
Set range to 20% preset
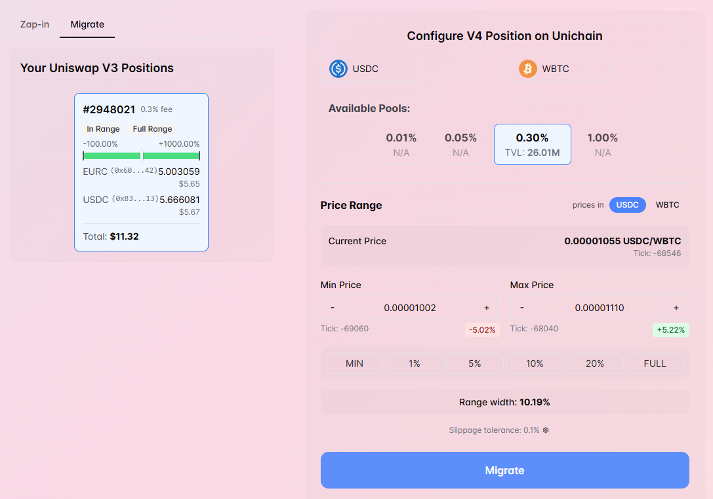pyautogui.click(x=595, y=363)
